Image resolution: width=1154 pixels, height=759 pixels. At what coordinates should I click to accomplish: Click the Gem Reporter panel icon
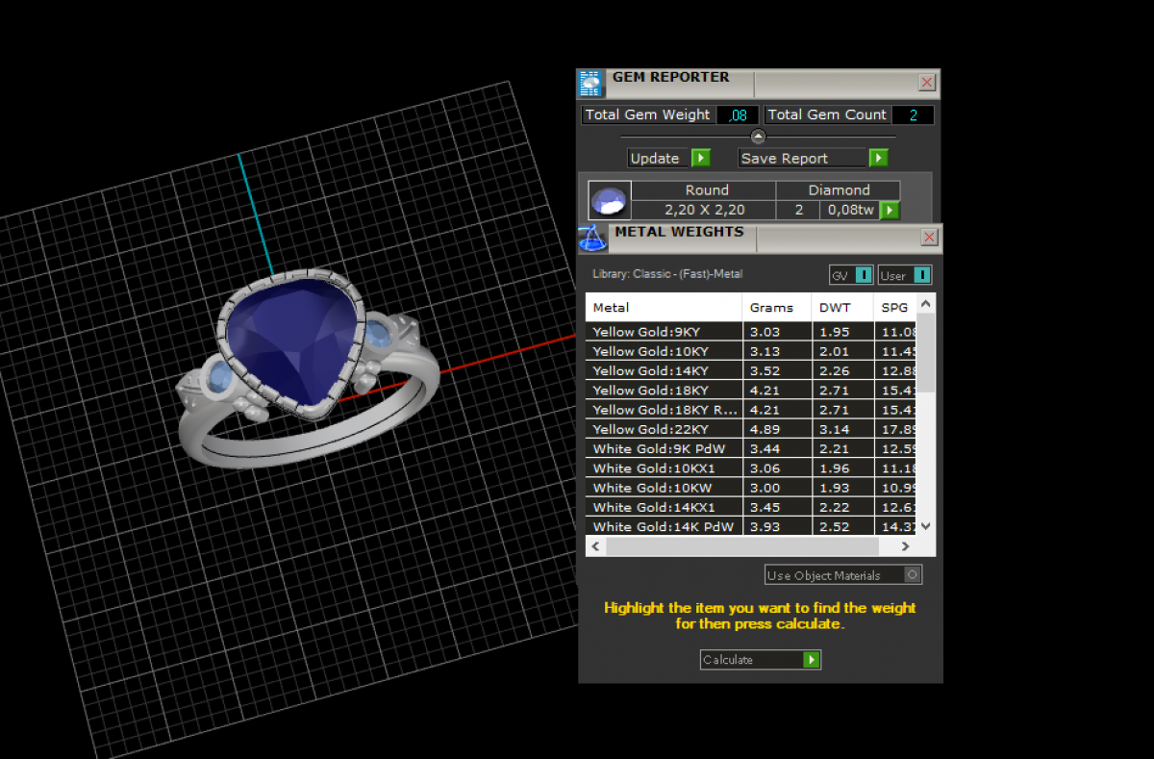pos(590,84)
